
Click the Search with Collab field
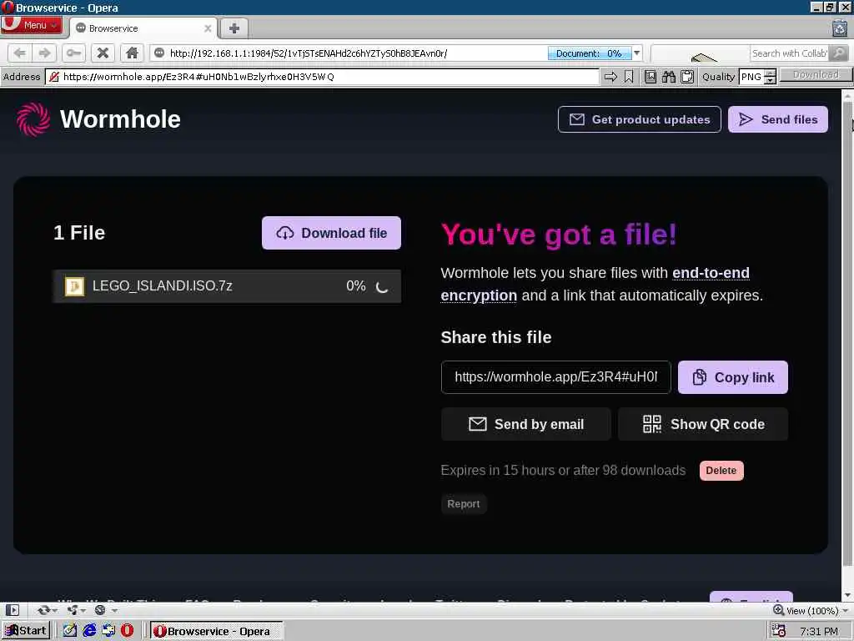(790, 53)
